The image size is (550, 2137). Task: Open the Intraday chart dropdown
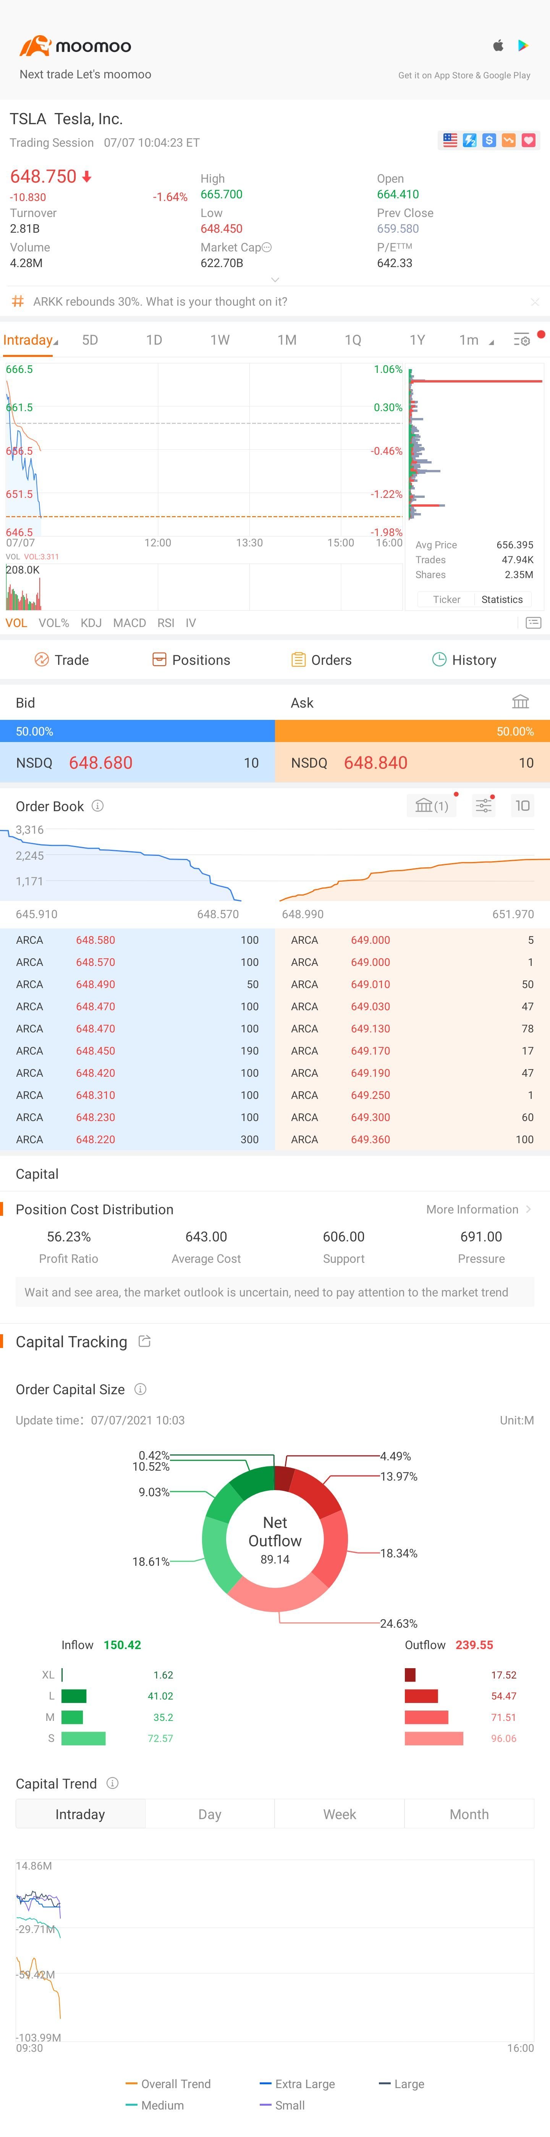coord(30,340)
